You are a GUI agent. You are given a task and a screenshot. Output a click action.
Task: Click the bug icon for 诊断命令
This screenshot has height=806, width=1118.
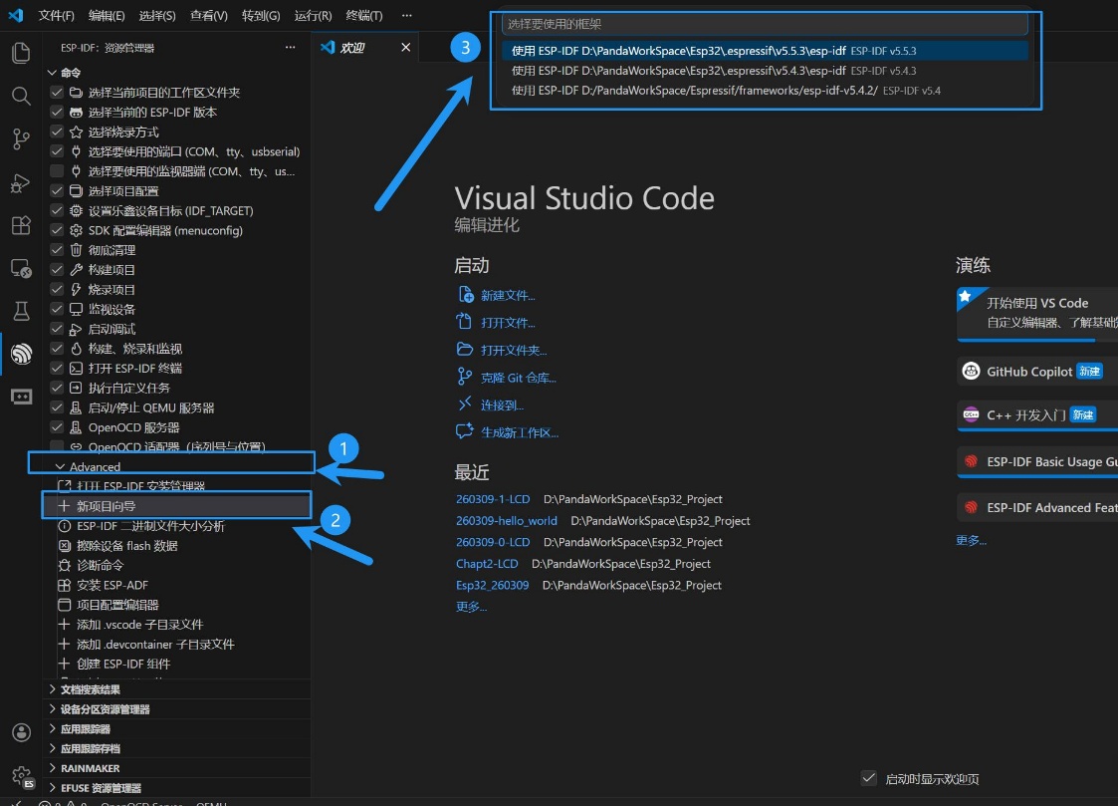pyautogui.click(x=64, y=565)
